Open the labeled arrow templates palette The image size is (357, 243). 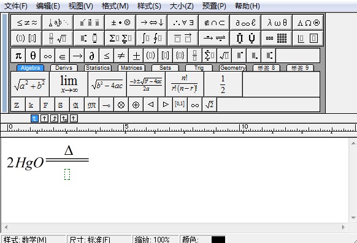click(x=214, y=38)
